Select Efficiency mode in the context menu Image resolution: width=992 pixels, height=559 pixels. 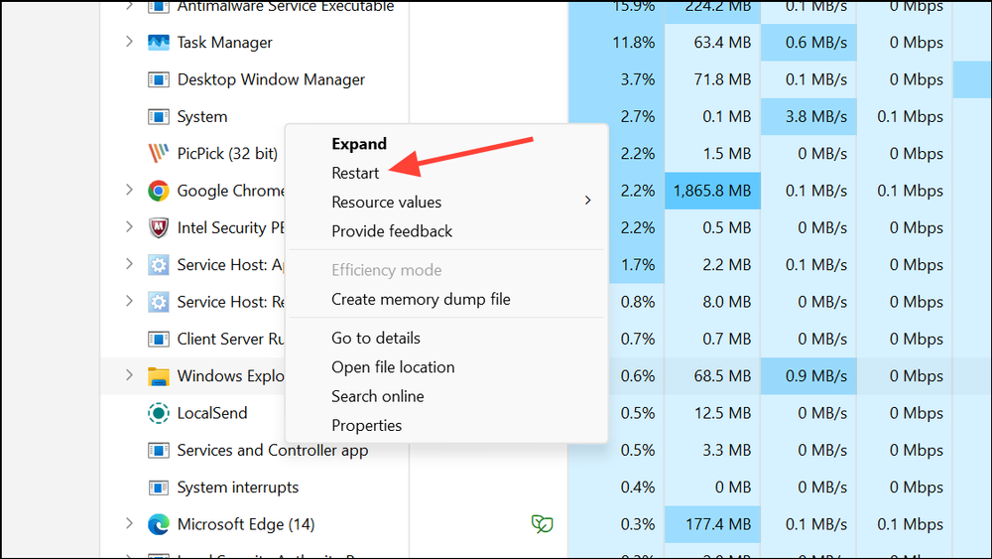pos(387,270)
